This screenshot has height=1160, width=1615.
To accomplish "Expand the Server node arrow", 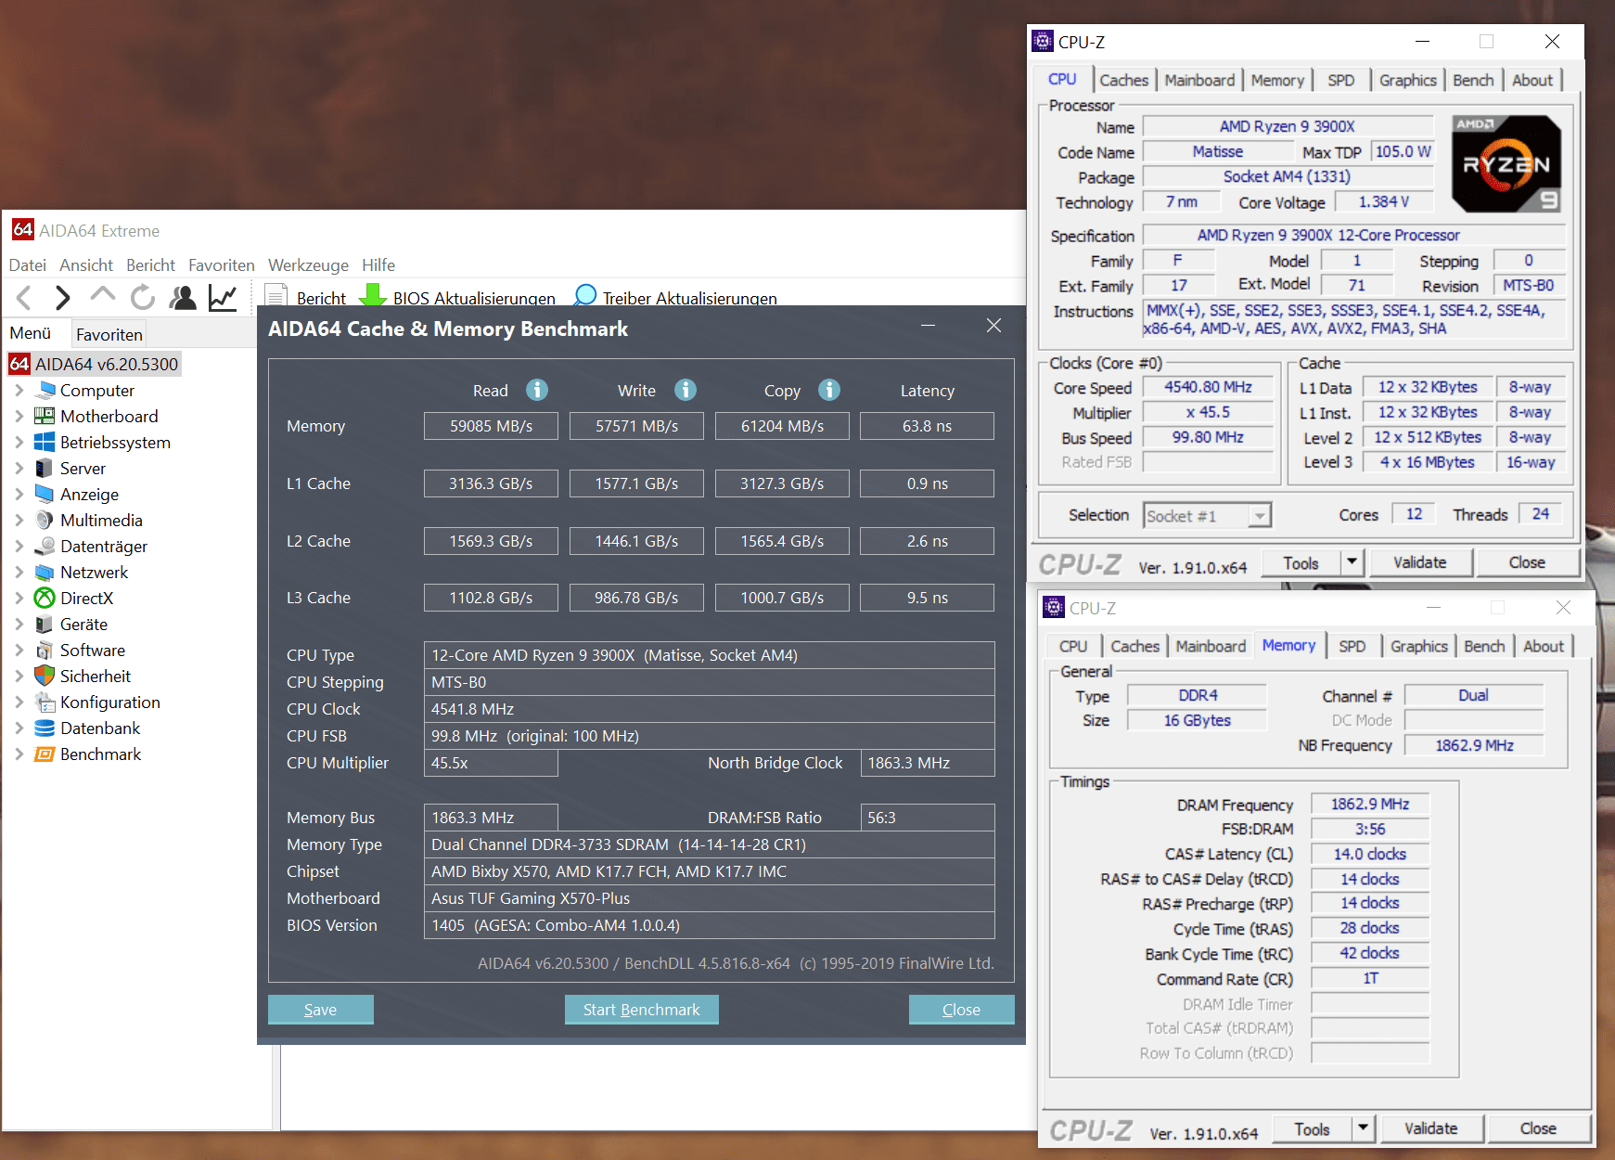I will [x=19, y=469].
